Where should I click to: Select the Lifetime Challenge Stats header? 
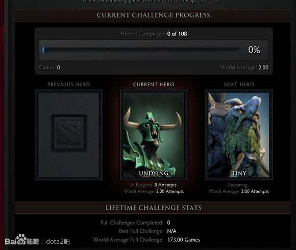pos(153,208)
